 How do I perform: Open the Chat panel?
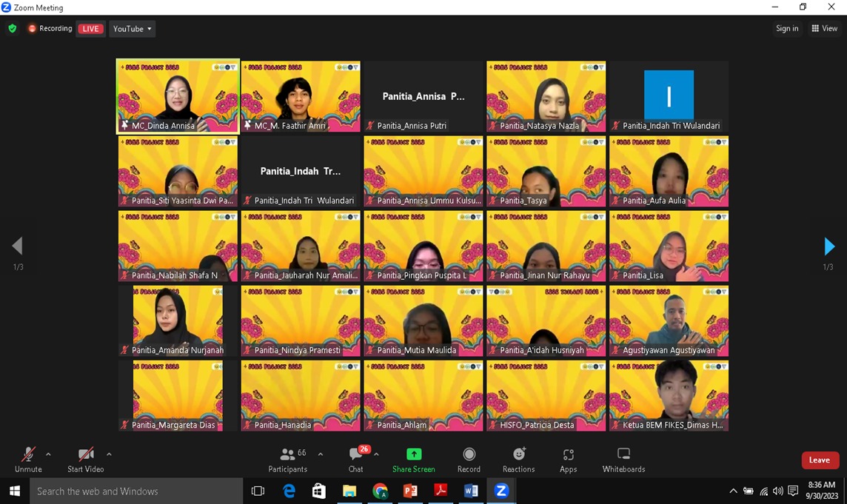(x=356, y=460)
